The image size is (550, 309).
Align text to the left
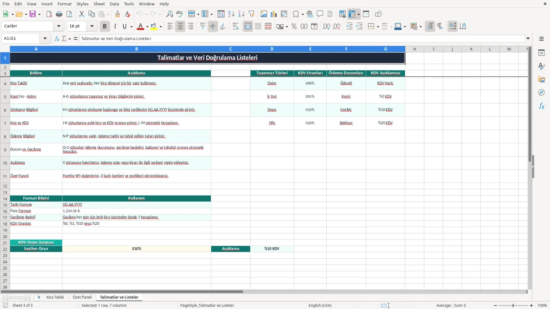coord(170,27)
